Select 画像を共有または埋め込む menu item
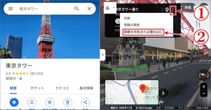The image size is (211, 110). pyautogui.click(x=143, y=32)
